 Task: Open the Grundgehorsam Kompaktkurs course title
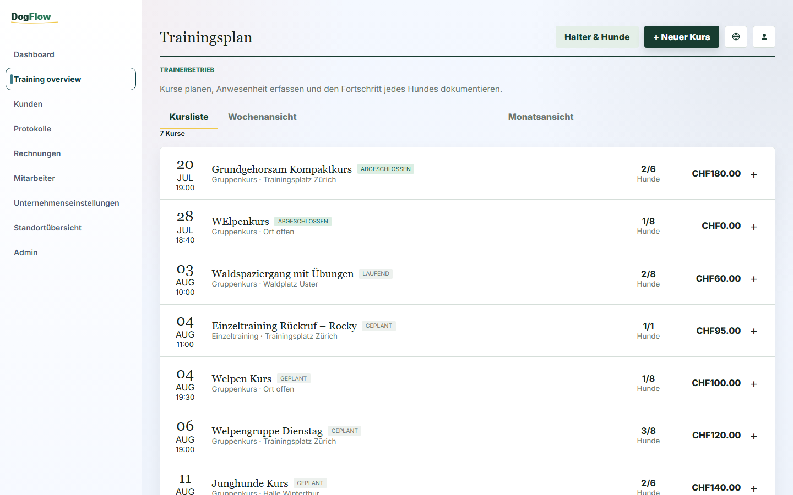281,169
